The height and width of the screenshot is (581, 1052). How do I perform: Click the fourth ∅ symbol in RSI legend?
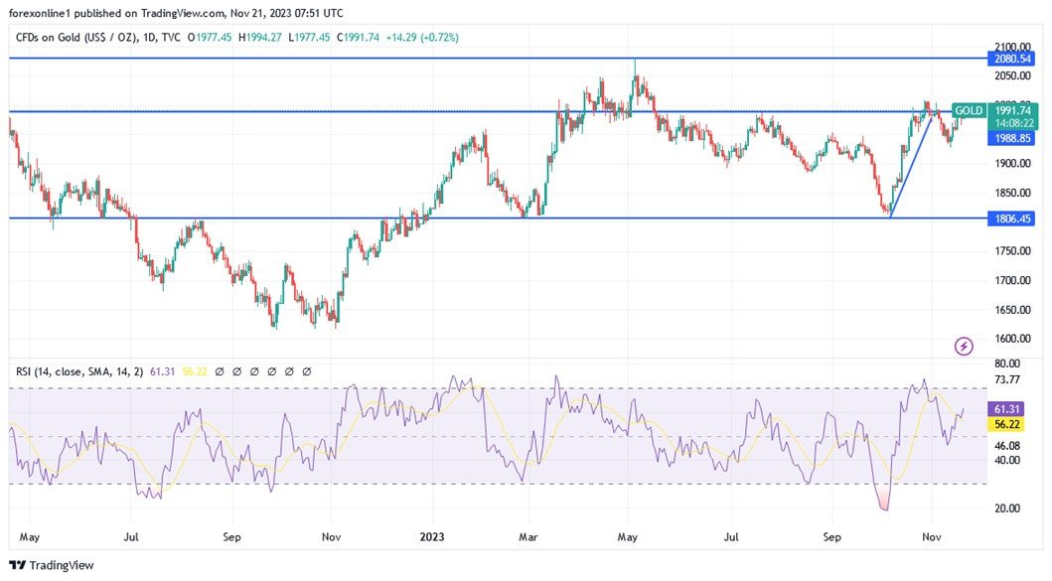click(270, 370)
